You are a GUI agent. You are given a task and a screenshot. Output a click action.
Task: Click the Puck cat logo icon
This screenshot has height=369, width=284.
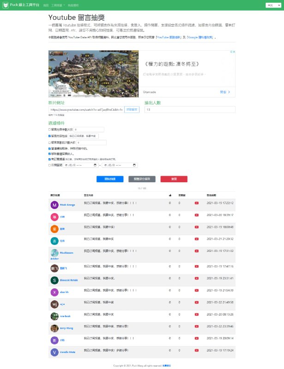click(x=6, y=5)
